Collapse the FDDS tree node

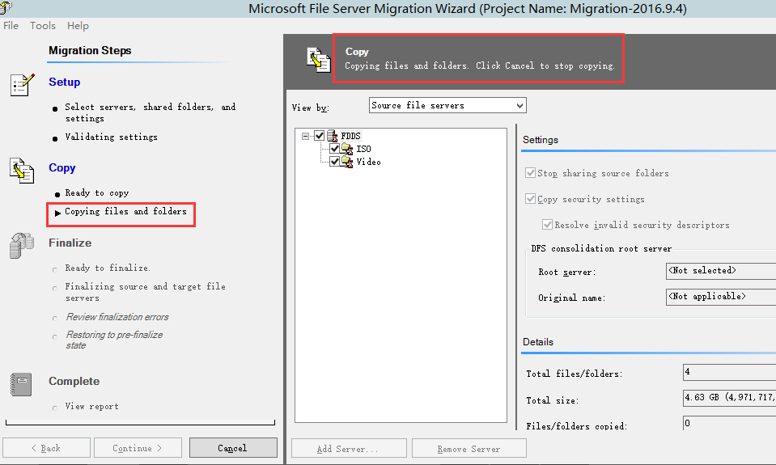(x=305, y=136)
